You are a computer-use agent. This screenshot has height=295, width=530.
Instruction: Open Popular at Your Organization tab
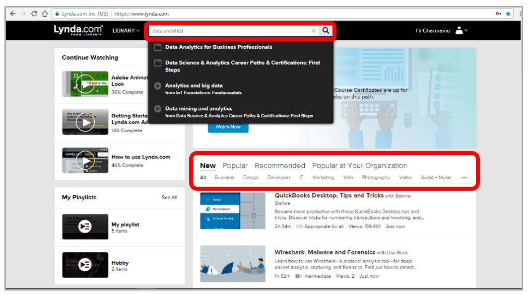360,165
